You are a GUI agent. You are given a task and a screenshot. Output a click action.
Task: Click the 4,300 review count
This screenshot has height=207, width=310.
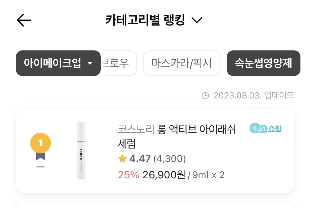pos(170,159)
